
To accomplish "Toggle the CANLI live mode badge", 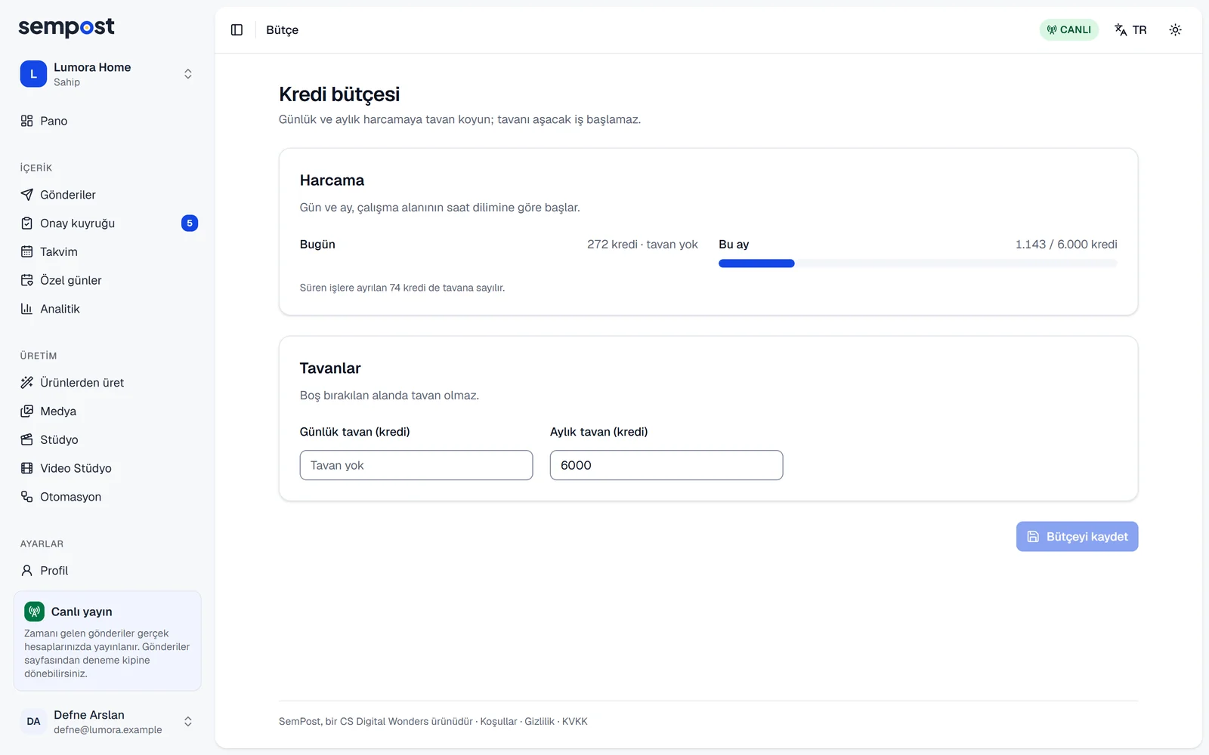I will pos(1068,29).
